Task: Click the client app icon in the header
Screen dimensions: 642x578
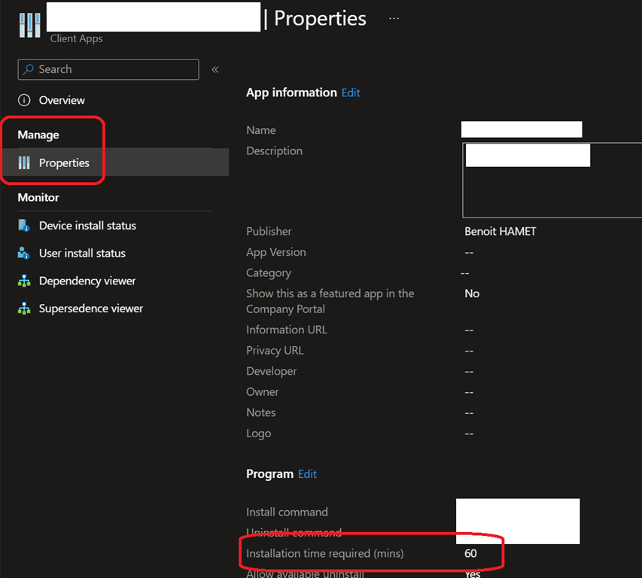Action: coord(30,24)
